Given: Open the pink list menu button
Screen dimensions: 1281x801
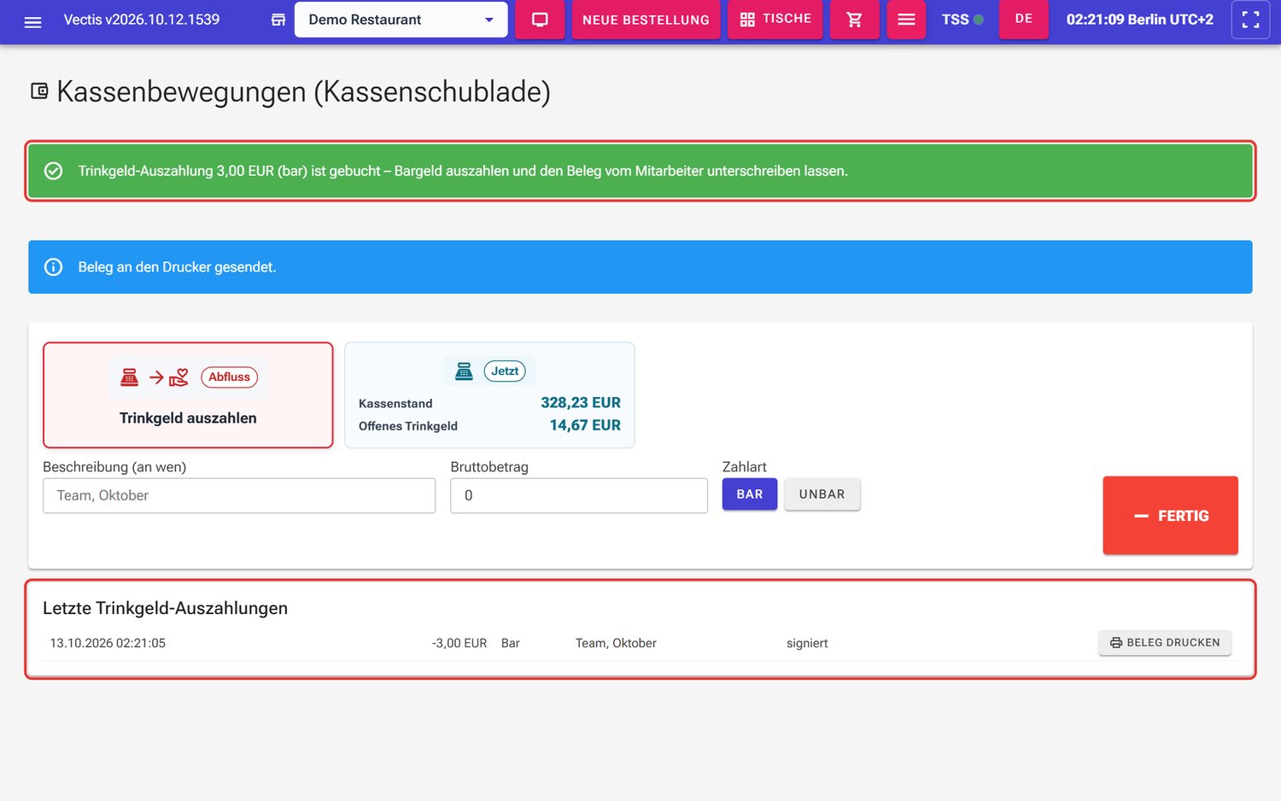Looking at the screenshot, I should (906, 20).
